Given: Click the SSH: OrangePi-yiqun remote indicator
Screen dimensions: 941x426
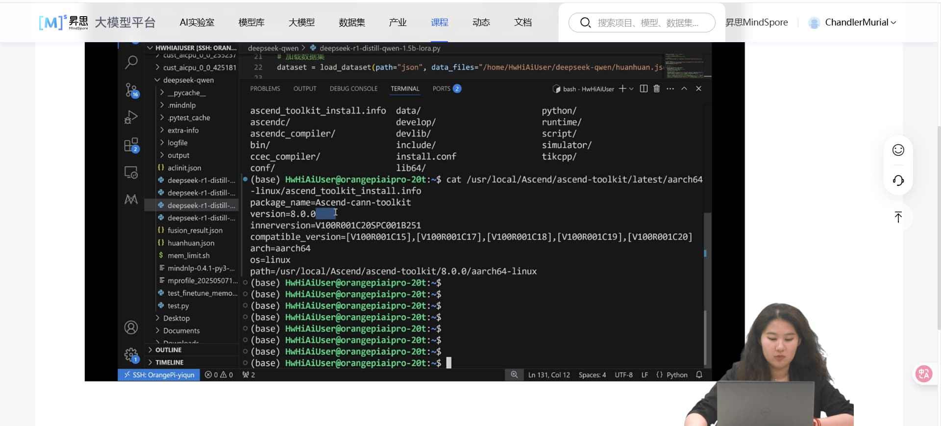Looking at the screenshot, I should pyautogui.click(x=159, y=375).
